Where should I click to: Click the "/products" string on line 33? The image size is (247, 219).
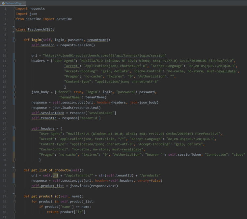[x=150, y=175]
